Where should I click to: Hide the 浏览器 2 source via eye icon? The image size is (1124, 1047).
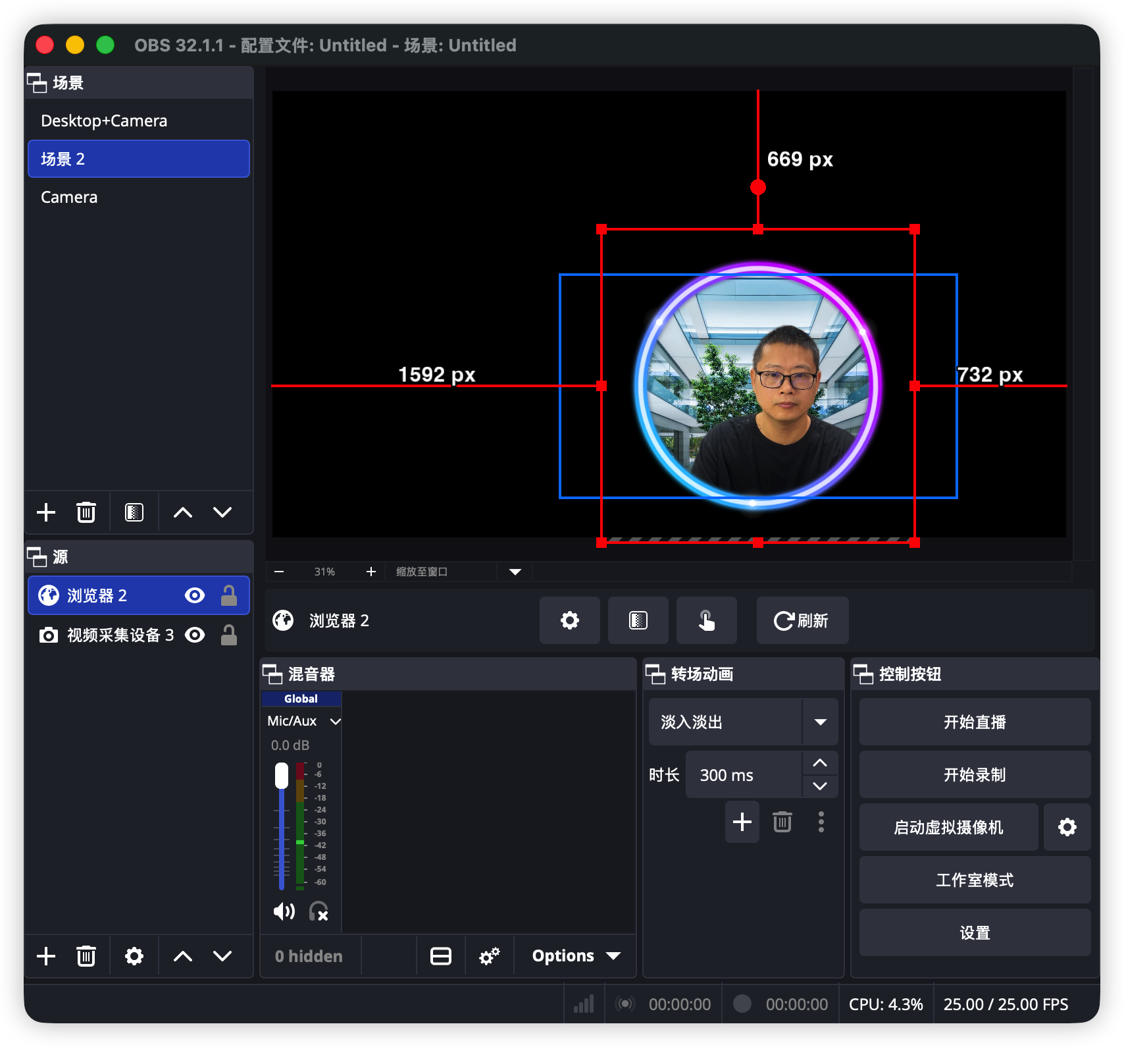click(195, 595)
